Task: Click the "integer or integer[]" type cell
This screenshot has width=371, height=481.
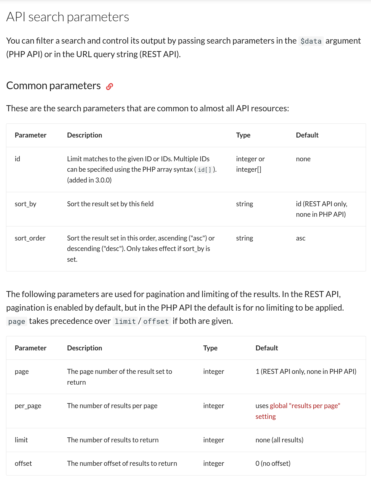Action: pyautogui.click(x=250, y=164)
